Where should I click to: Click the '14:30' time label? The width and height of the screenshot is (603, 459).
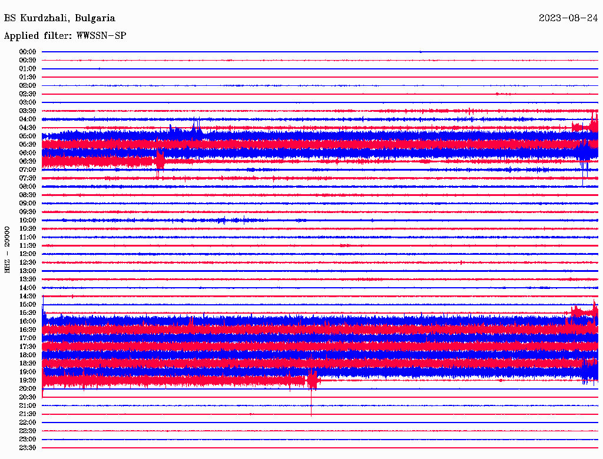(x=28, y=296)
